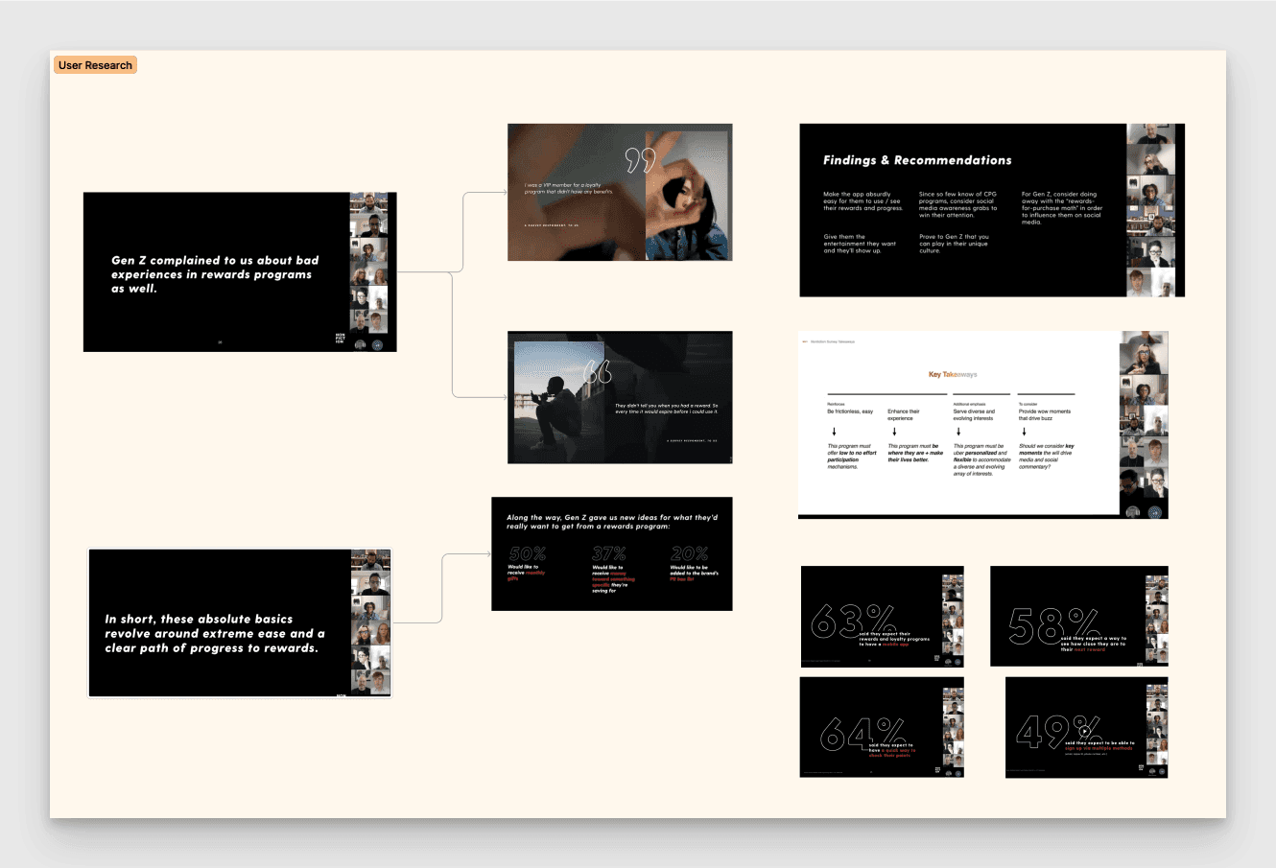Click 'Enhance their experience' takeaway text
Viewport: 1276px width, 868px height.
(x=904, y=415)
